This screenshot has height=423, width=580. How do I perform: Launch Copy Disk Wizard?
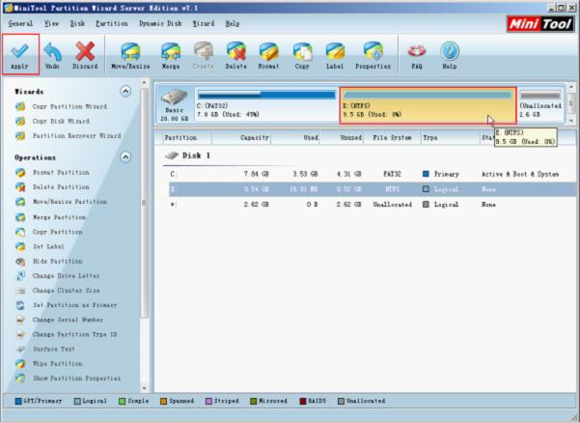(61, 121)
